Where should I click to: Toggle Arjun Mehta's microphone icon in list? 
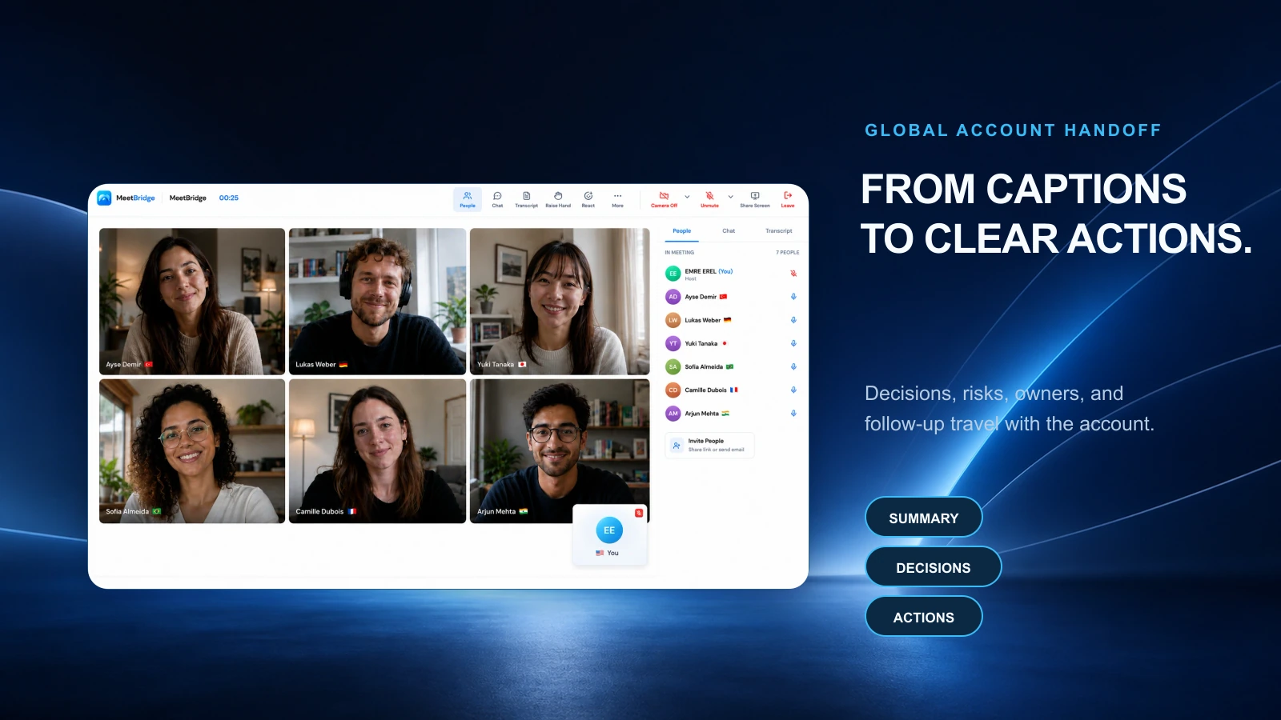pos(793,414)
